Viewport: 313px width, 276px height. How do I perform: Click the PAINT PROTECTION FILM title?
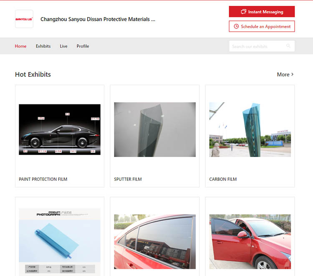click(43, 179)
